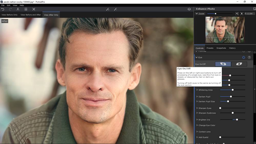Select the Controls tab

click(x=200, y=48)
